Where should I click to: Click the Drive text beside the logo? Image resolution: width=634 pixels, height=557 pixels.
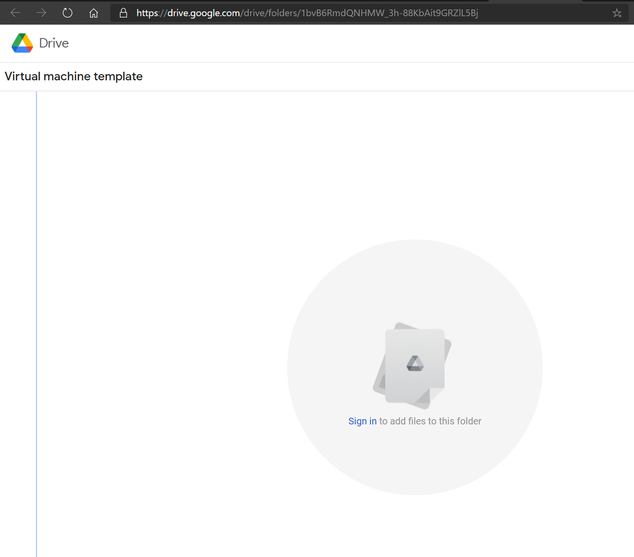(x=54, y=43)
